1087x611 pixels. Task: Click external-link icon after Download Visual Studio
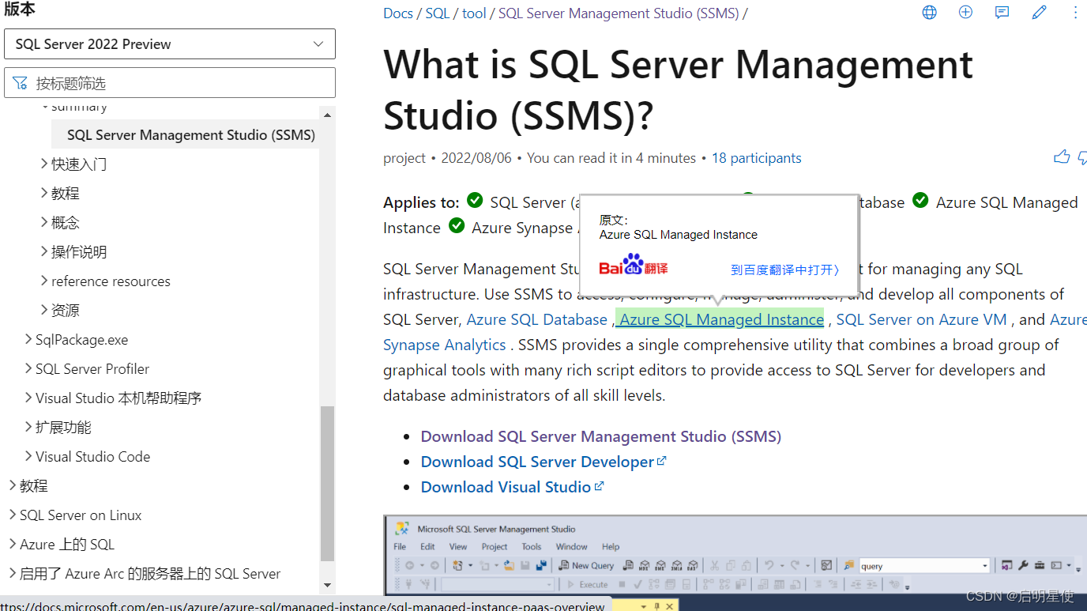(599, 486)
